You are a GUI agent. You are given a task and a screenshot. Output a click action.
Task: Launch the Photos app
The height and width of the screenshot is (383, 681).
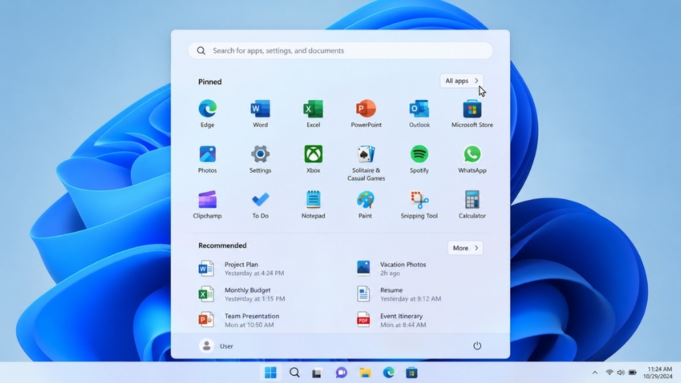208,159
